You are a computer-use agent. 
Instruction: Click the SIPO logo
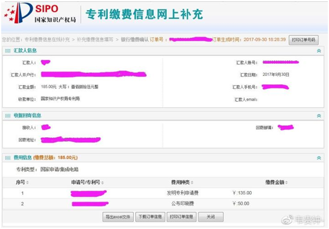40,13
